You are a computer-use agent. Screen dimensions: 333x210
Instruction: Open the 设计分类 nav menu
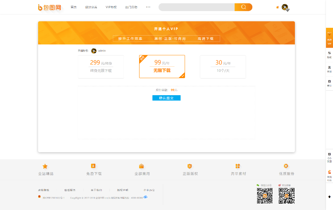[x=91, y=7]
